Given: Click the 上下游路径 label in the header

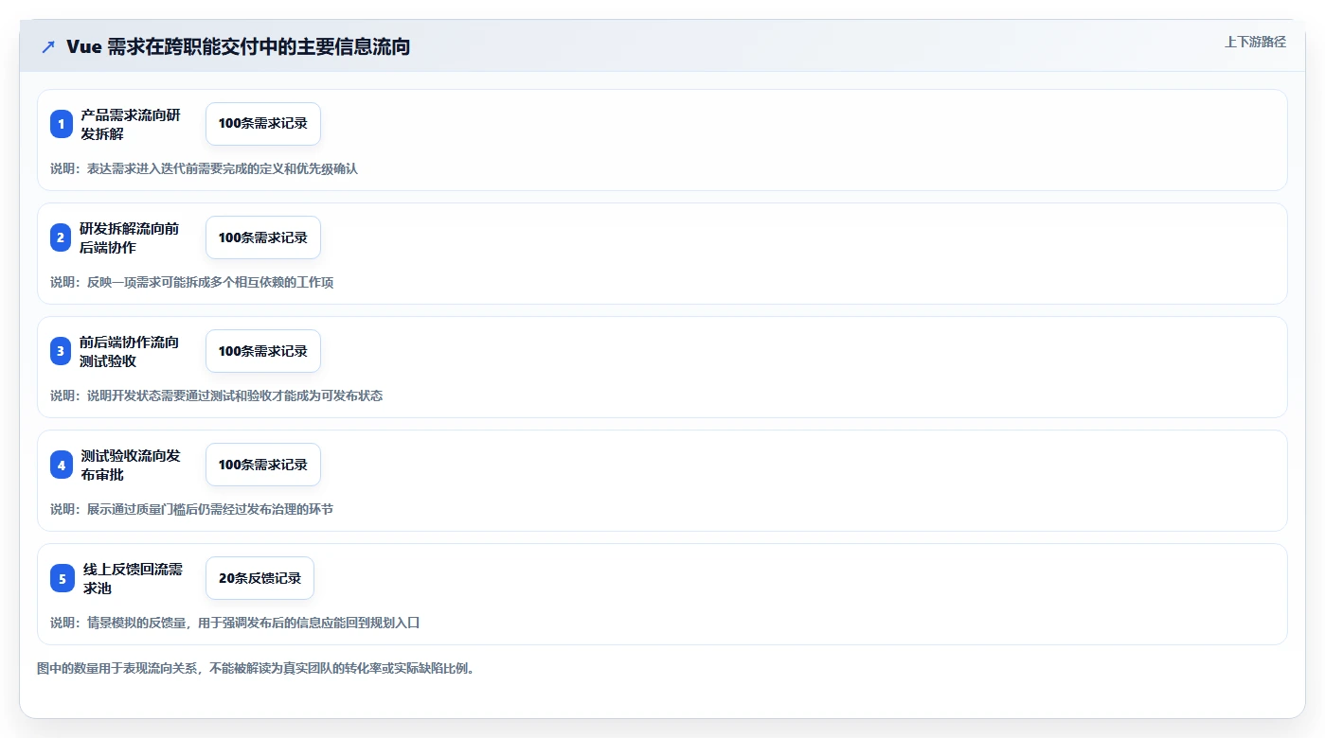Looking at the screenshot, I should pyautogui.click(x=1255, y=42).
